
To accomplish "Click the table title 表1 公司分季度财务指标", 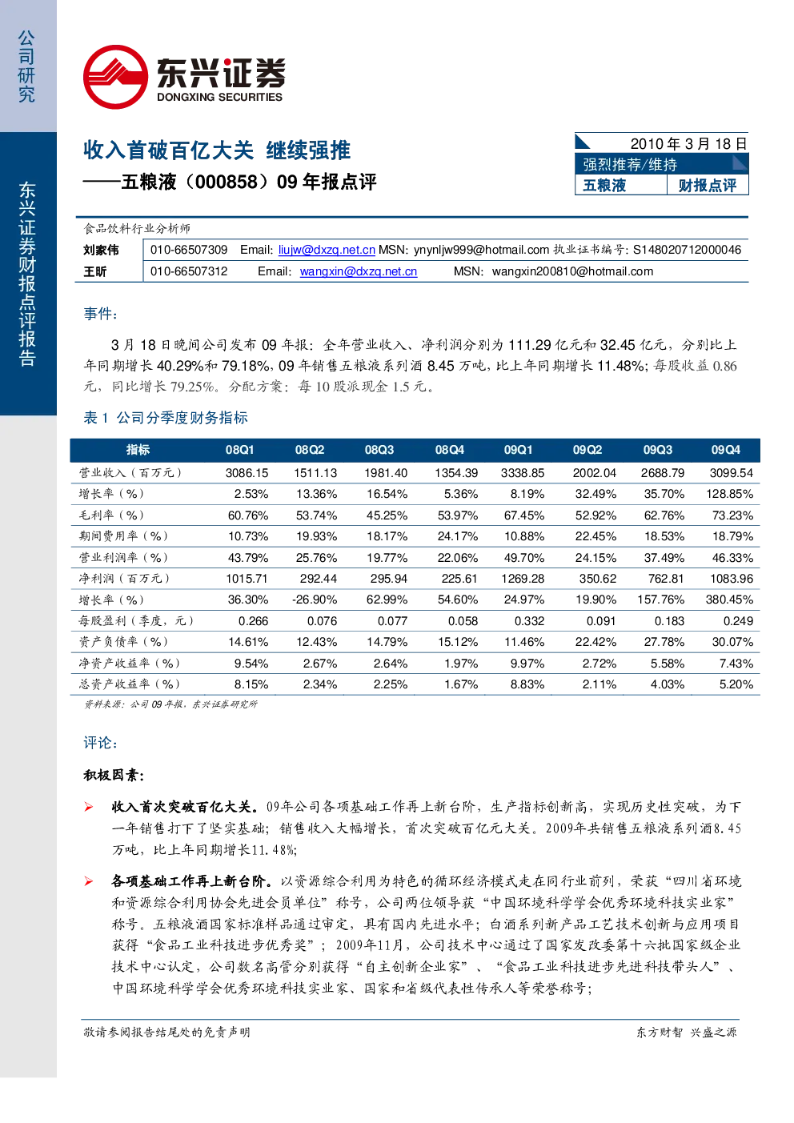I will click(x=166, y=418).
